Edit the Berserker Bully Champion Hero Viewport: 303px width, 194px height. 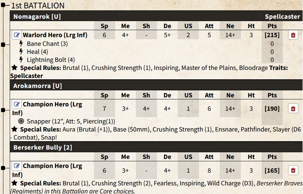click(17, 166)
